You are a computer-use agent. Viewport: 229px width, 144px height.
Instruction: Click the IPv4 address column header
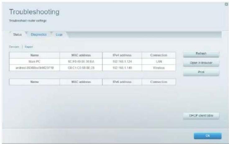tap(122, 55)
